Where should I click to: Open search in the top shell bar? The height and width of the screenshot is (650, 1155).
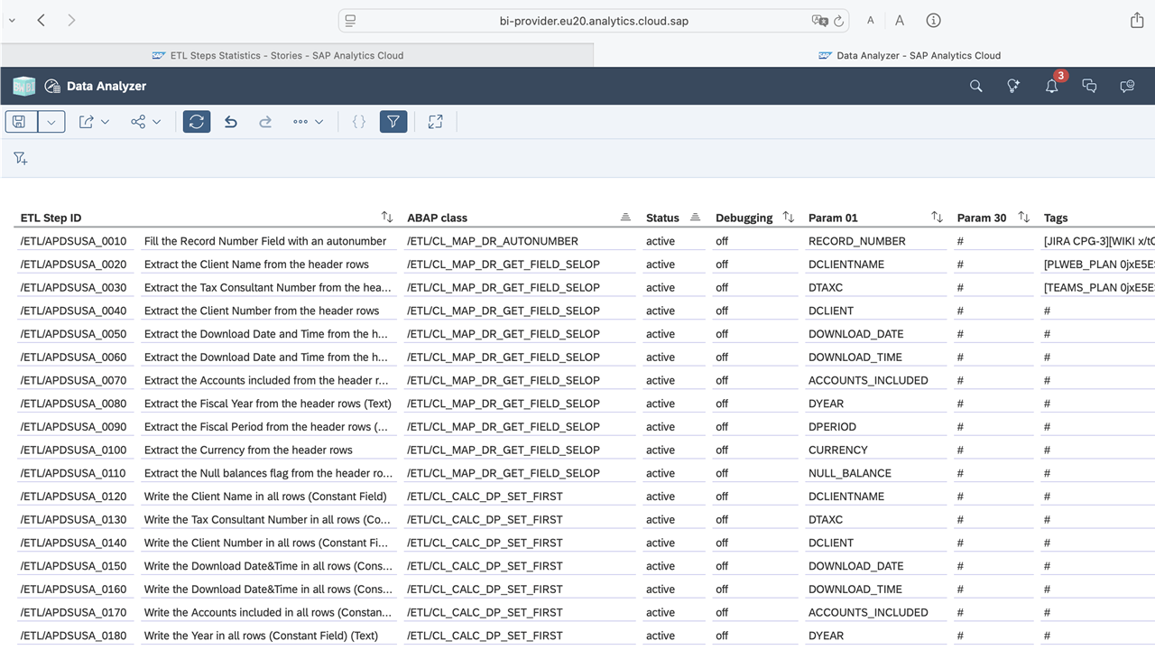pyautogui.click(x=975, y=86)
